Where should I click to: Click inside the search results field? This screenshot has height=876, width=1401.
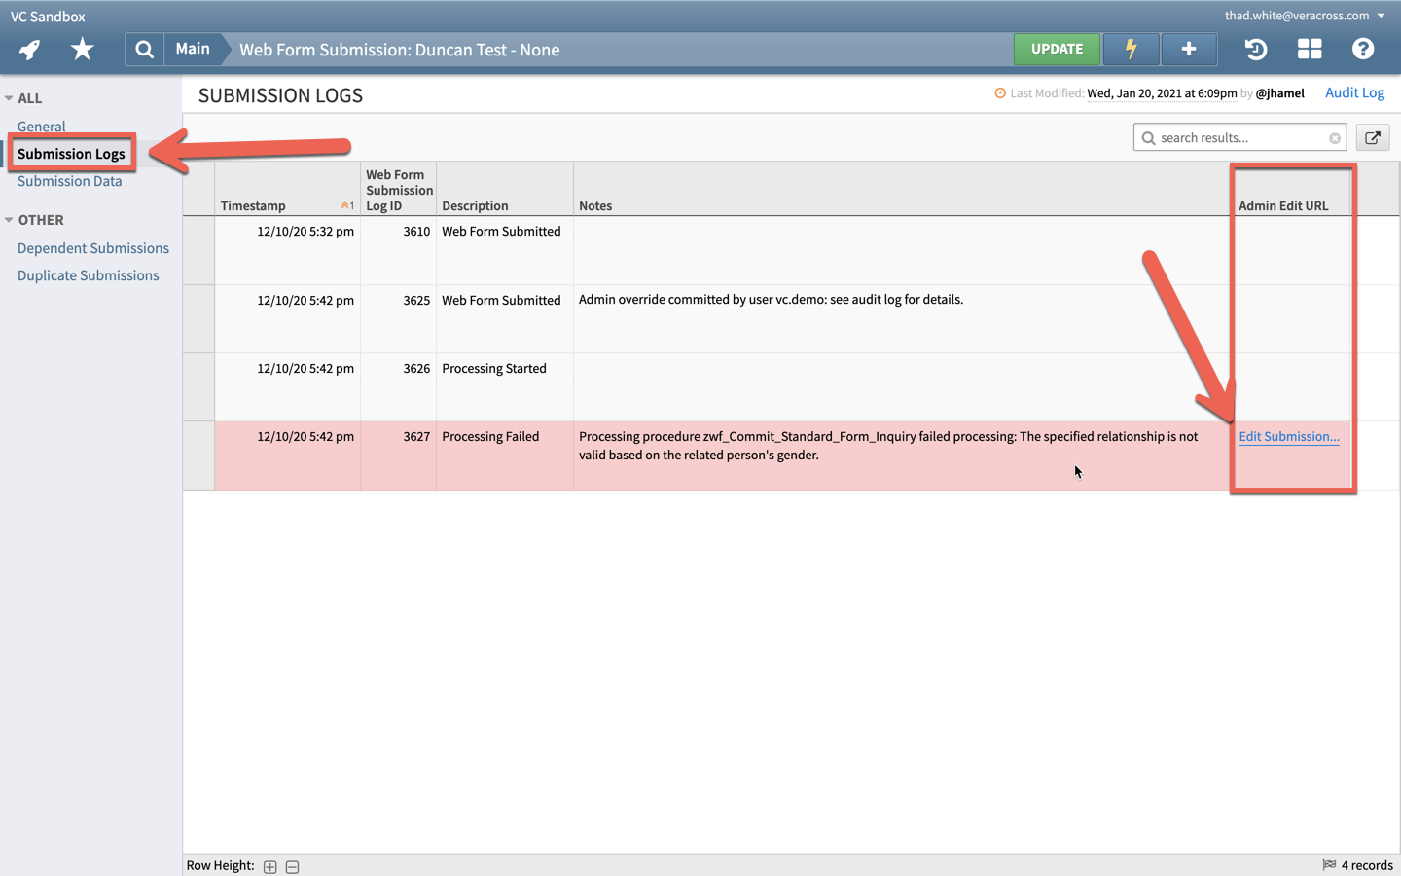pyautogui.click(x=1236, y=137)
